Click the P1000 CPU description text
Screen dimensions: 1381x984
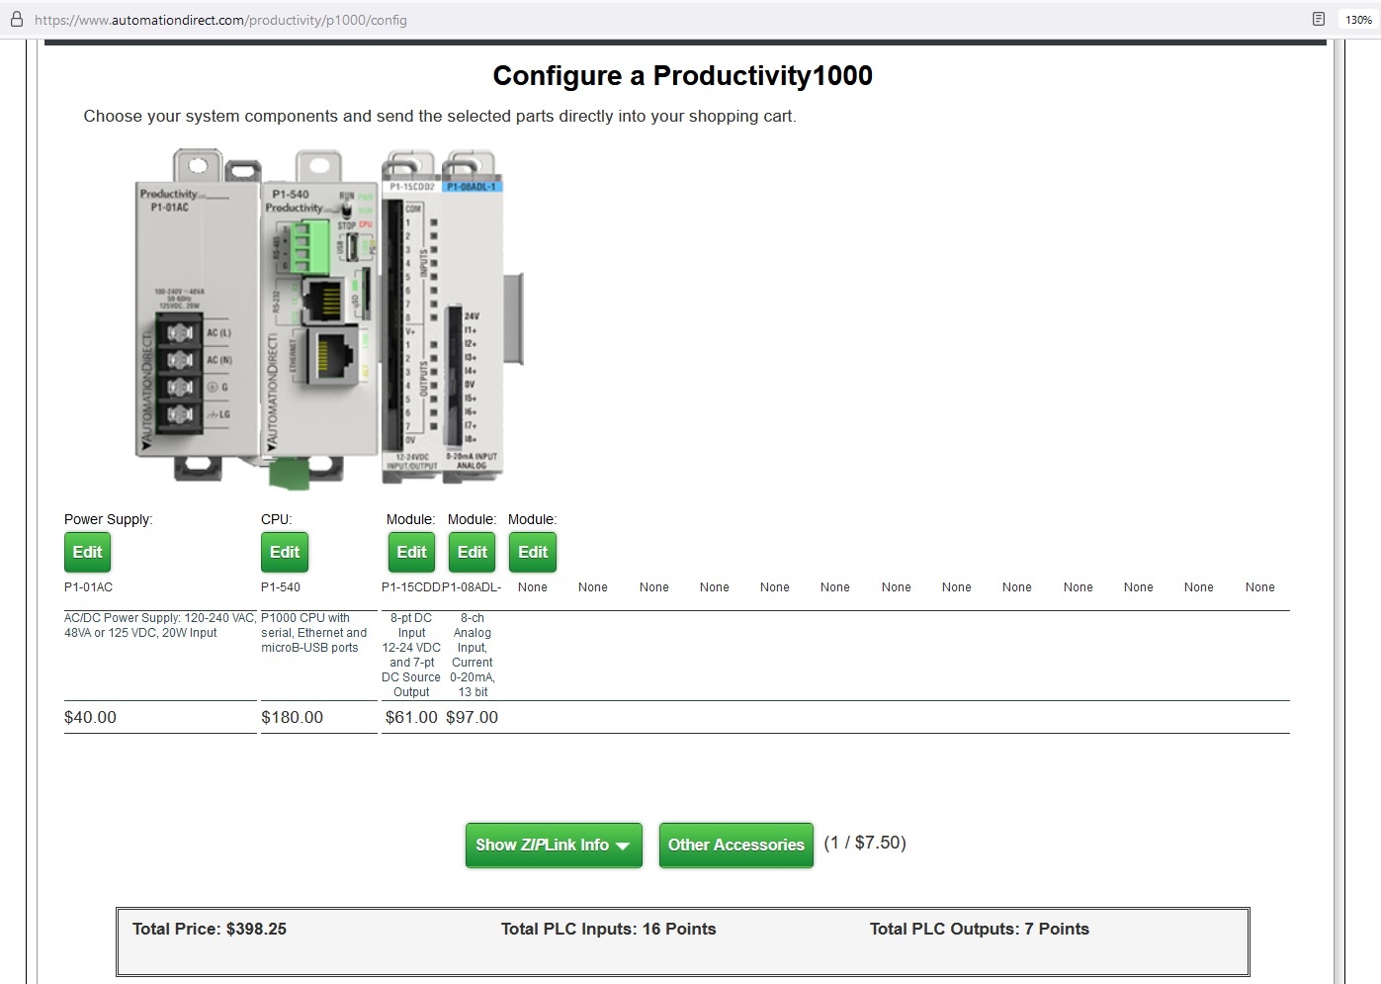tap(313, 633)
